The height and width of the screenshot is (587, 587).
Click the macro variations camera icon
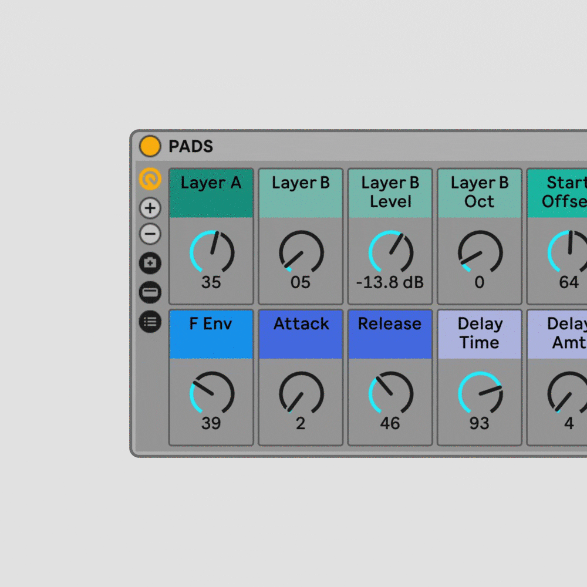150,263
